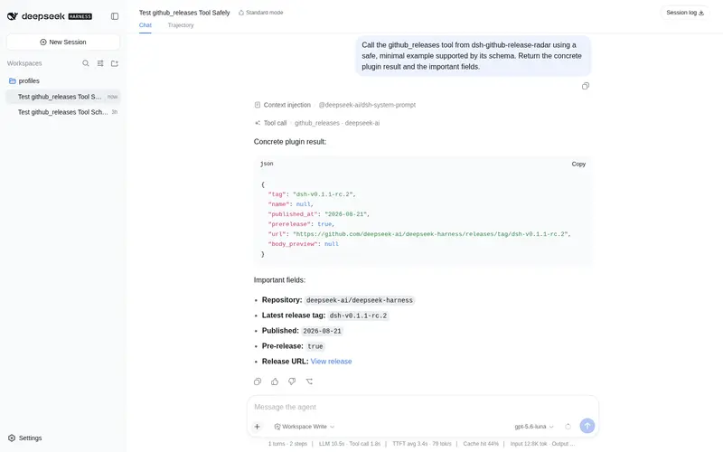
Task: Click the HARNESS badge next to logo
Action: [x=80, y=16]
